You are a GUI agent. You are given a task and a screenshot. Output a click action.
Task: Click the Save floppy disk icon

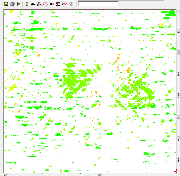(6, 4)
